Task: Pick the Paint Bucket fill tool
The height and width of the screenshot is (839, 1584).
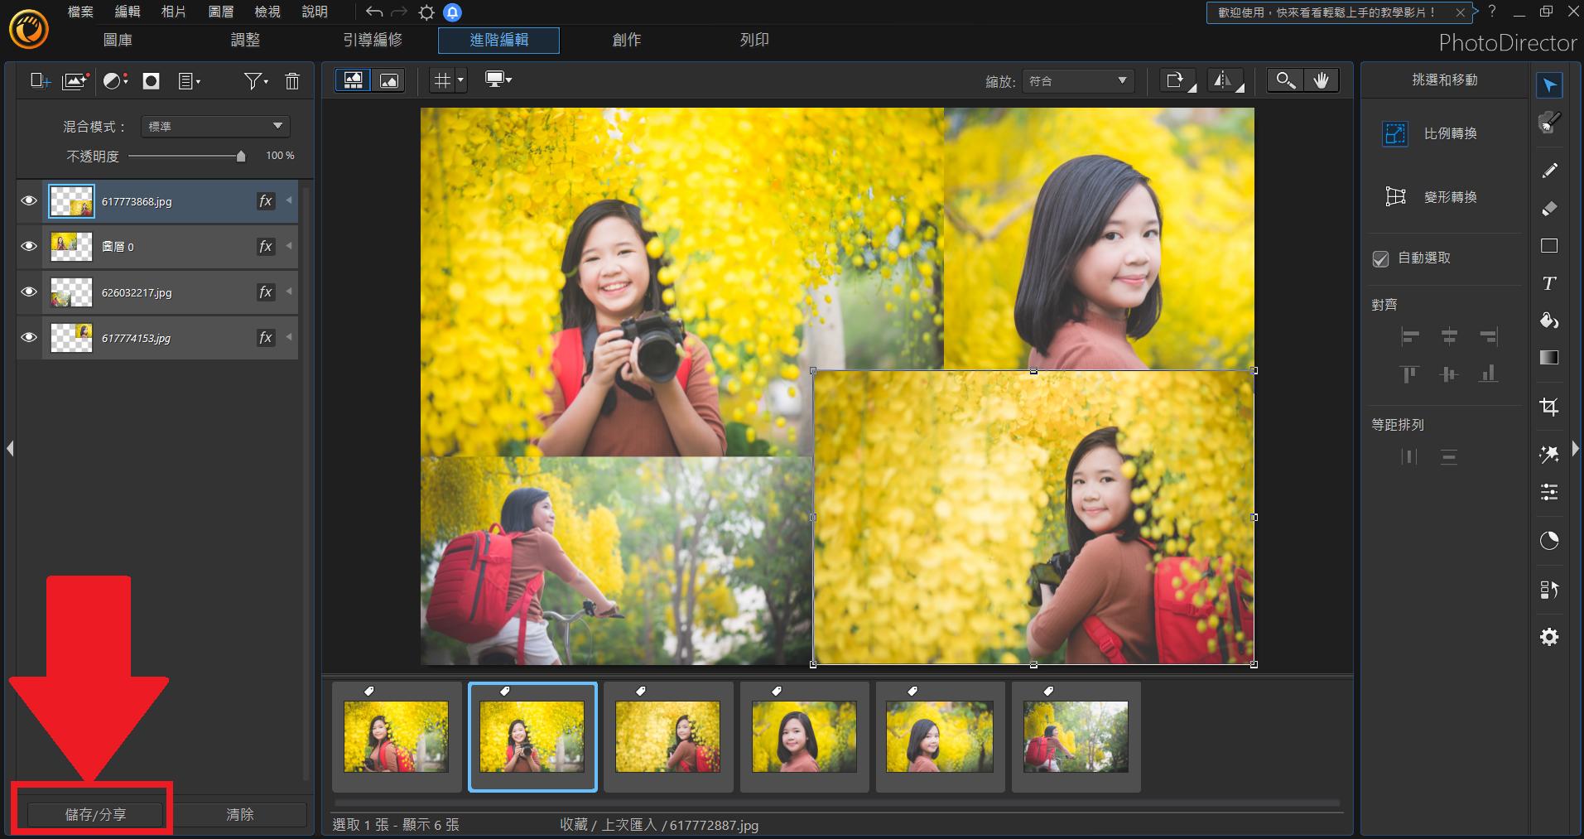Action: pyautogui.click(x=1548, y=321)
